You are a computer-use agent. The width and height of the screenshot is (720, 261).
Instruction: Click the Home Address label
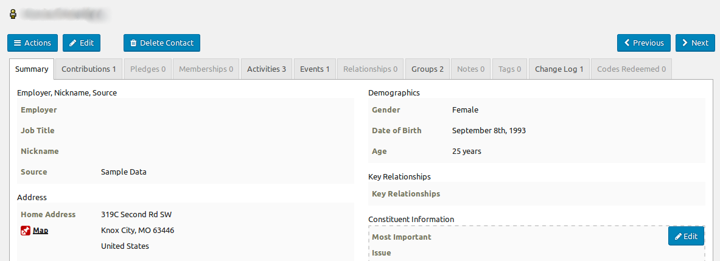tap(48, 214)
